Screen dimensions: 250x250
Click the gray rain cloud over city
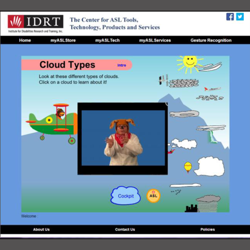(x=208, y=203)
